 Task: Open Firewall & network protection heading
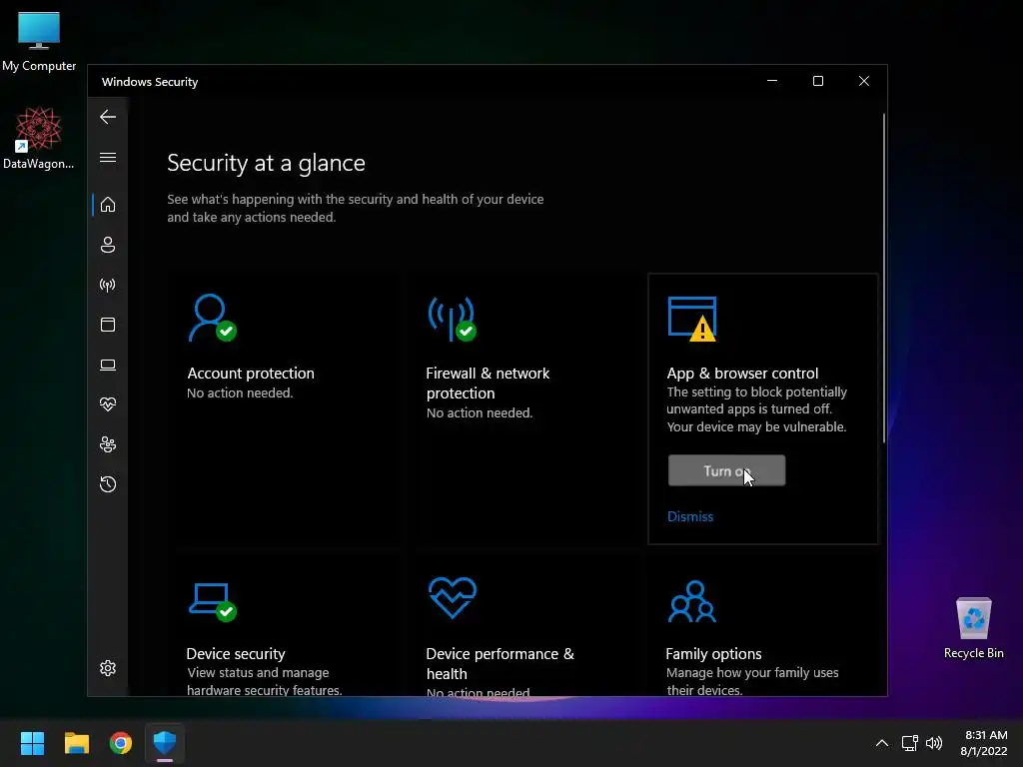tap(488, 383)
